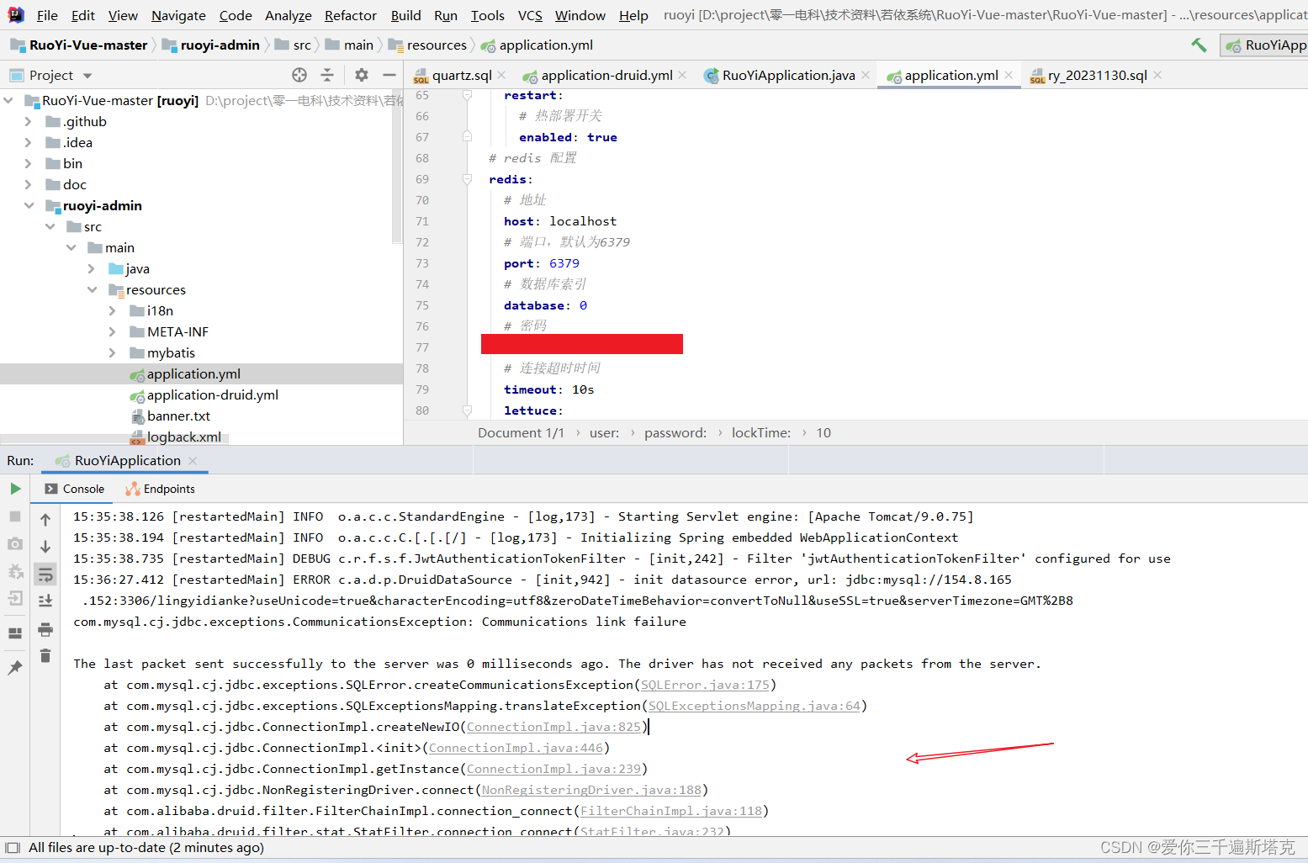
Task: Stop the running process square icon
Action: (15, 516)
